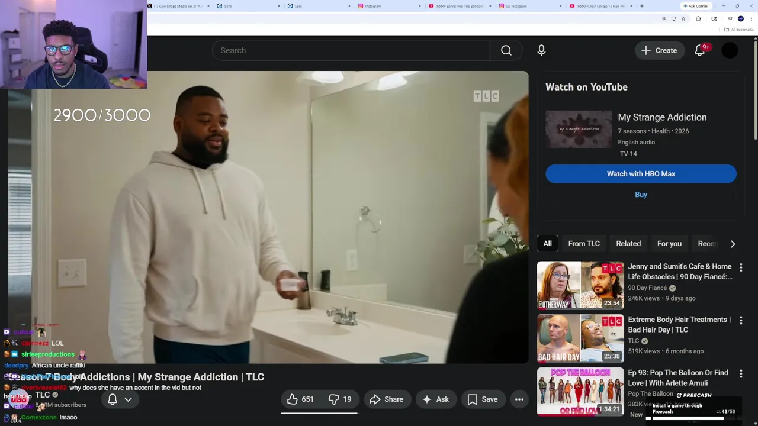Open the Pop The Balloon channel name

[x=651, y=394]
